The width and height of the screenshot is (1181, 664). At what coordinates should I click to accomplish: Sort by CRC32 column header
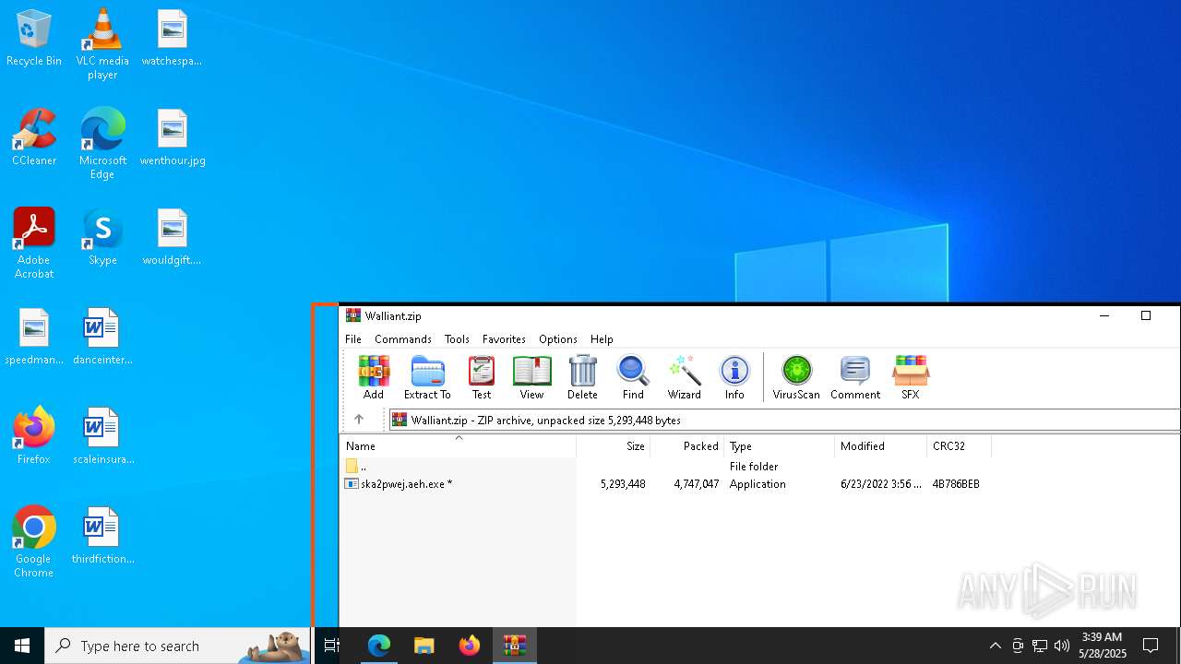(x=960, y=446)
